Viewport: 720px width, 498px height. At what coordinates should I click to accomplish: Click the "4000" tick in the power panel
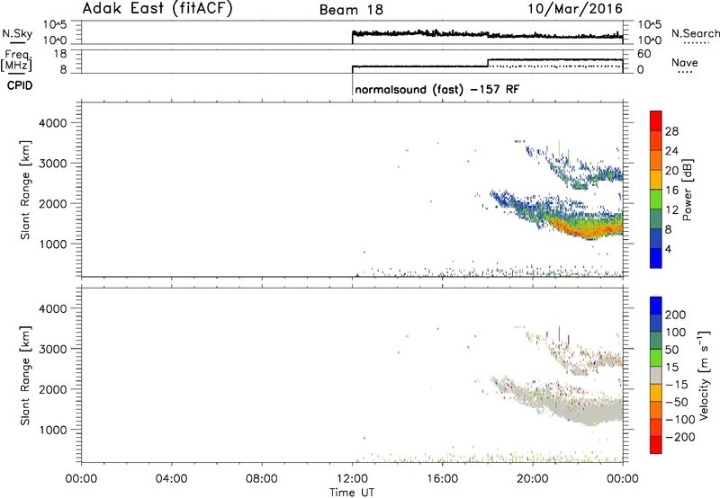(x=53, y=123)
